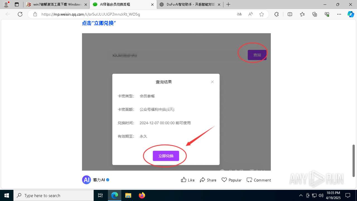Open Collections panel

pos(315,14)
